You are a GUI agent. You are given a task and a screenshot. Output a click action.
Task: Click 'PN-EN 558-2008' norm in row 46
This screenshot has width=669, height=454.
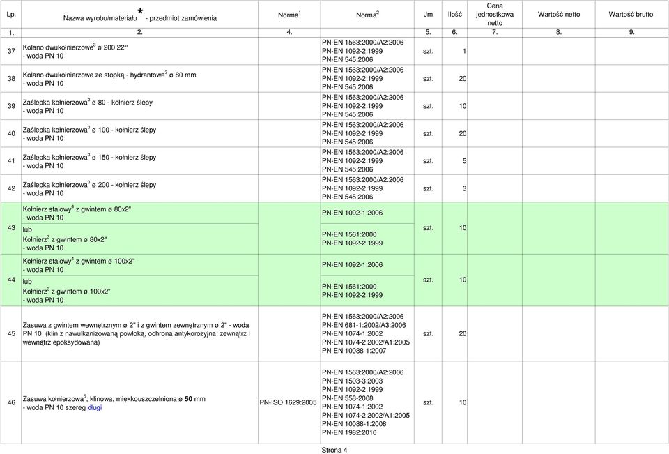pos(347,398)
